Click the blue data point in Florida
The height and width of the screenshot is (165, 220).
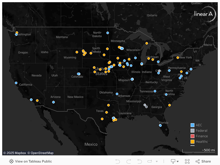(x=160, y=125)
